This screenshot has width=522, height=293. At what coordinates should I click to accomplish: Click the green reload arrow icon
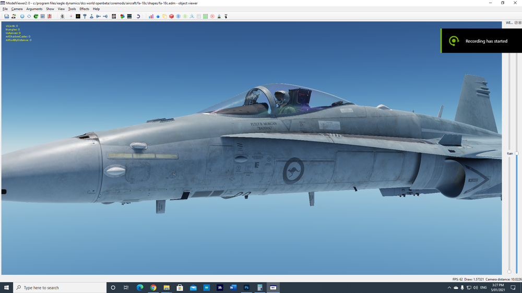tap(36, 16)
